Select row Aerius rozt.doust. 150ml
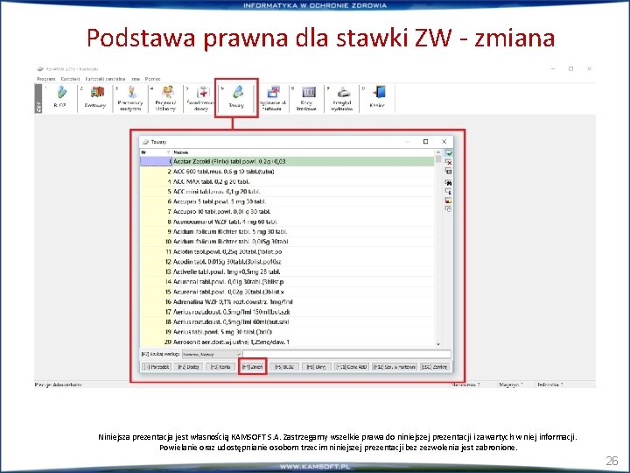This screenshot has height=473, width=630. [287, 312]
